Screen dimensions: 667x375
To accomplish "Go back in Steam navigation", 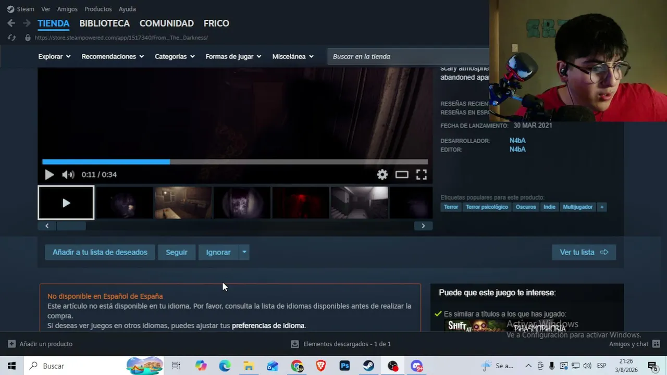I will tap(11, 23).
